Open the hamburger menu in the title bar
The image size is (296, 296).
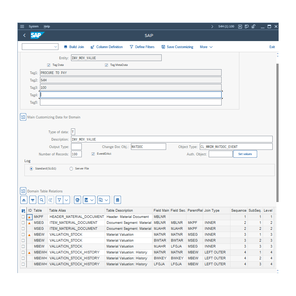point(22,26)
